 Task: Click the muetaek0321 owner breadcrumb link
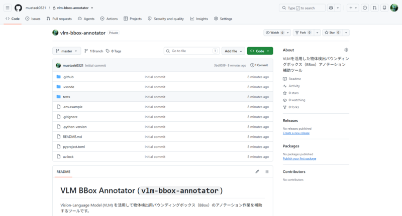(x=36, y=8)
